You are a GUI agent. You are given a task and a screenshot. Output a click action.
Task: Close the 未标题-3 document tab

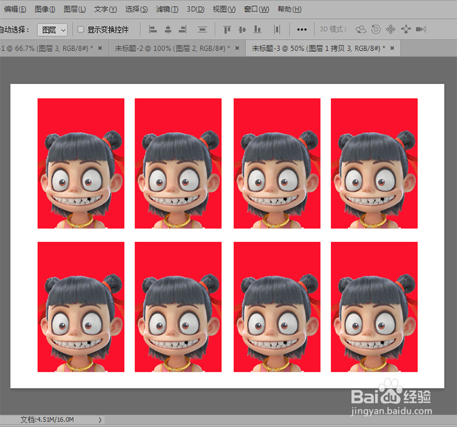[x=392, y=48]
